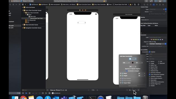The image size is (176, 99).
Task: Click the Resolve Auto Layout Issues icon
Action: pyautogui.click(x=135, y=90)
